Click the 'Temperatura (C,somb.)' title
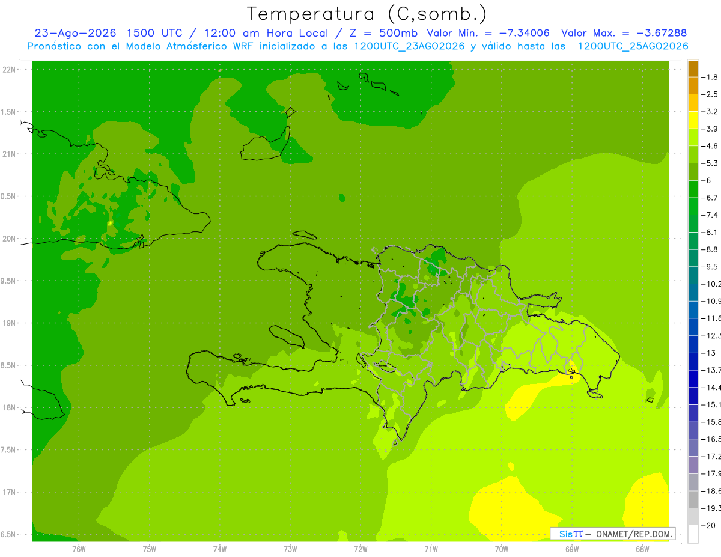721x557 pixels. click(x=367, y=14)
